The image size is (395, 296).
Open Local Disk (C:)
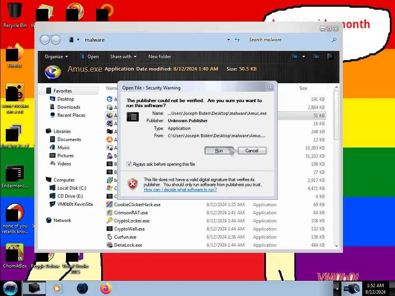tap(71, 188)
